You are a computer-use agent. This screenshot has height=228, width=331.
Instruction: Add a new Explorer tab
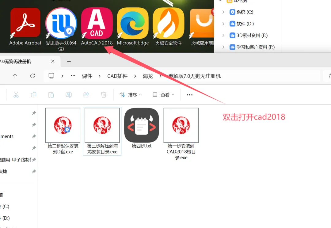pos(69,61)
